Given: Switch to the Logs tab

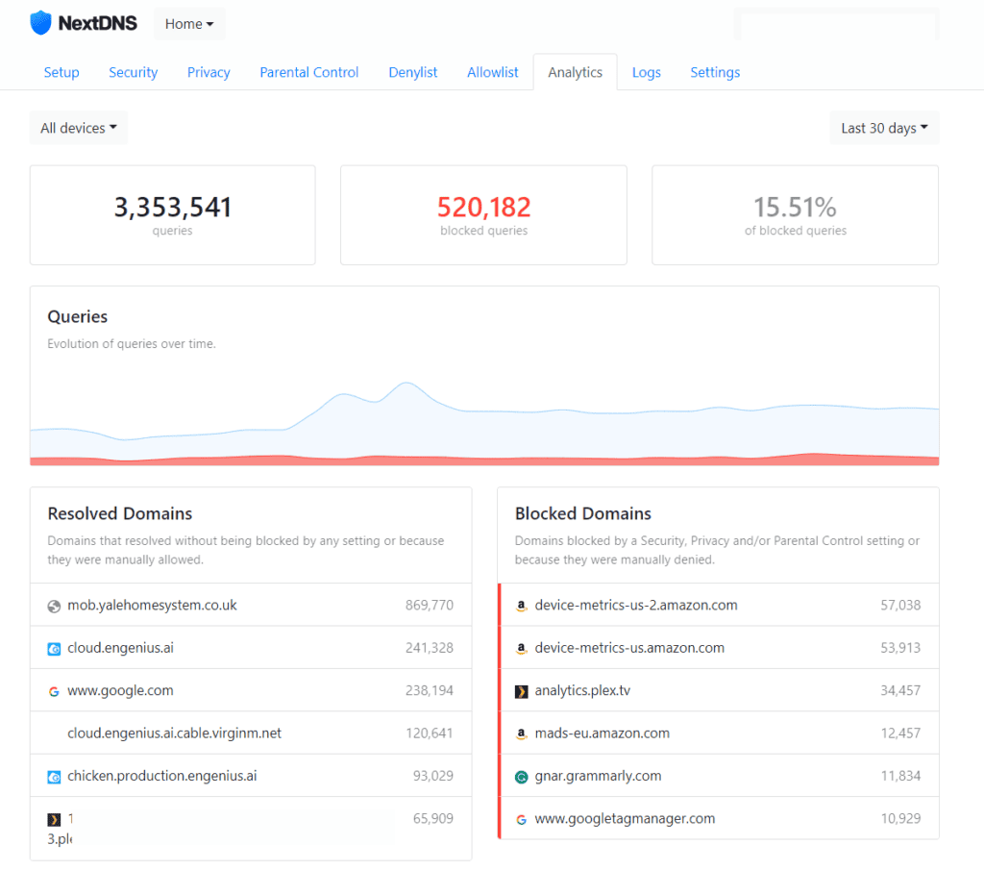Looking at the screenshot, I should [x=646, y=72].
